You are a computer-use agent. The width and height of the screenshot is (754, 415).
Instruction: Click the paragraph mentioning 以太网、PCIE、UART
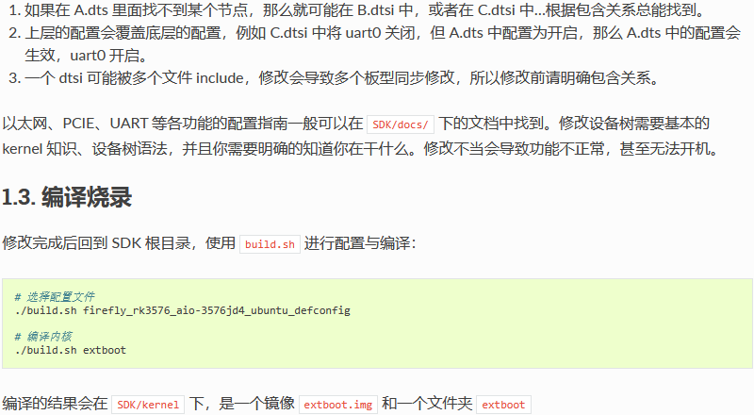tap(361, 136)
